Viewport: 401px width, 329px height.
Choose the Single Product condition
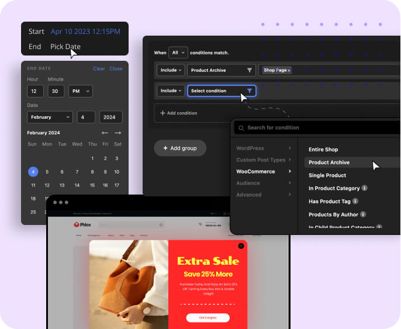(x=327, y=175)
